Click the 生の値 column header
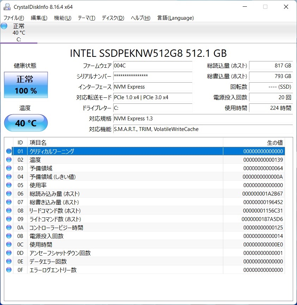The image size is (297, 305). coord(274,143)
